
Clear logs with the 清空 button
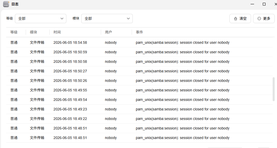click(x=240, y=19)
